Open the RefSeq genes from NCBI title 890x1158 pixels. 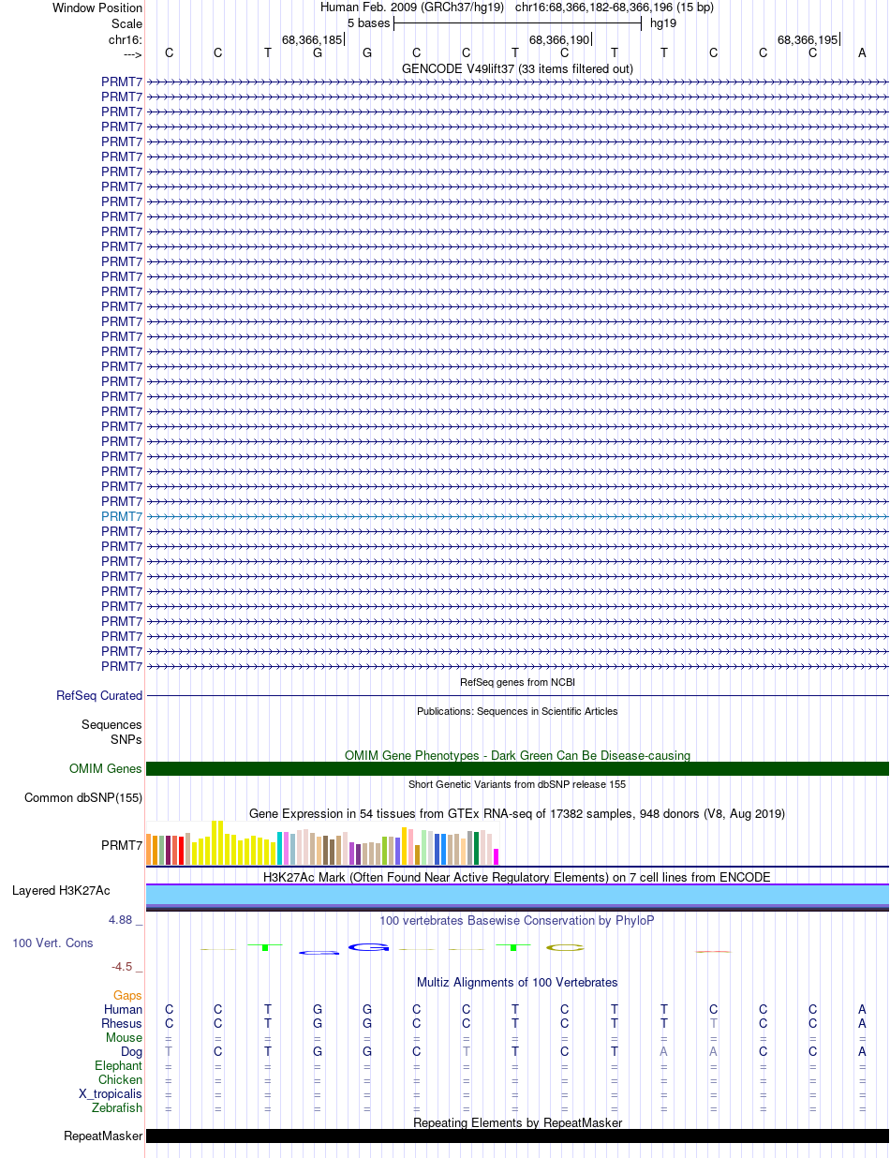(517, 682)
